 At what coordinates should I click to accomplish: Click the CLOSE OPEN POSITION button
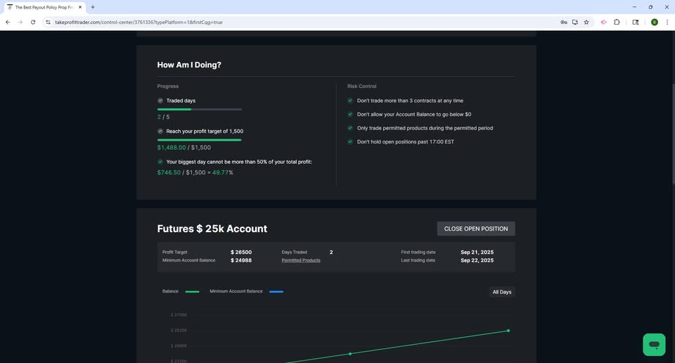click(x=476, y=229)
